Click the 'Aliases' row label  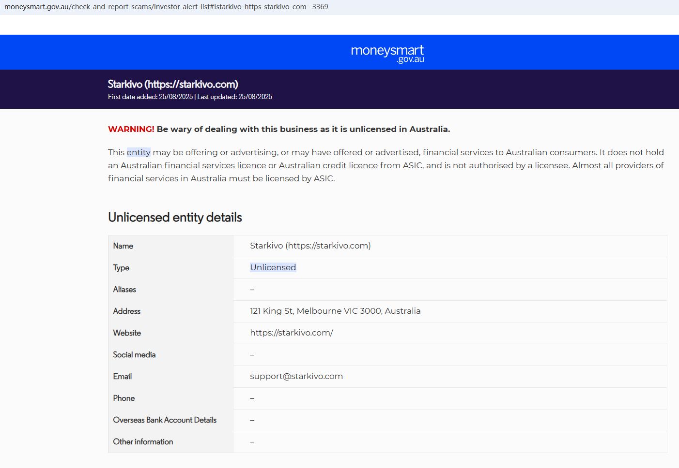124,289
